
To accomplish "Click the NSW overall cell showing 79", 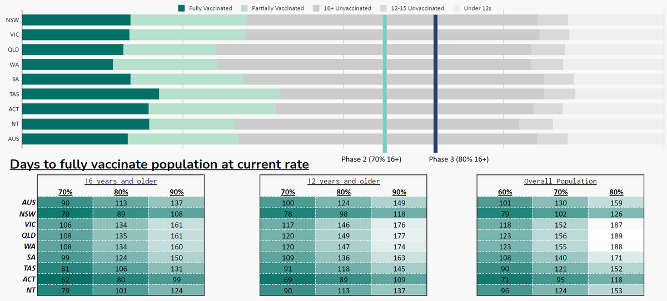I will coord(505,214).
